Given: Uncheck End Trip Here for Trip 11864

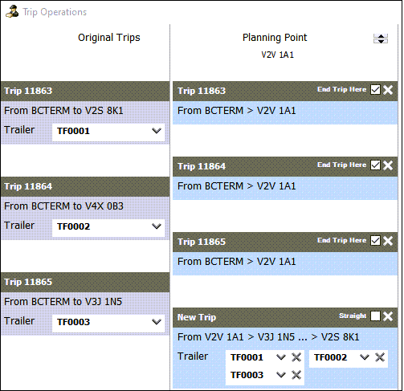Looking at the screenshot, I should [375, 165].
